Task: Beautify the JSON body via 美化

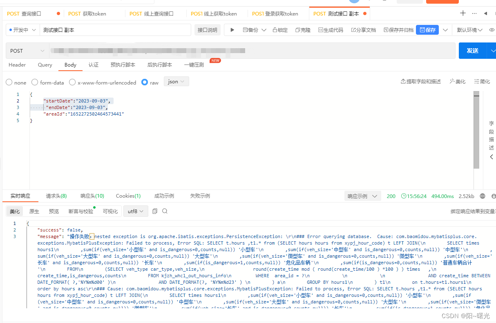Action: coord(458,81)
